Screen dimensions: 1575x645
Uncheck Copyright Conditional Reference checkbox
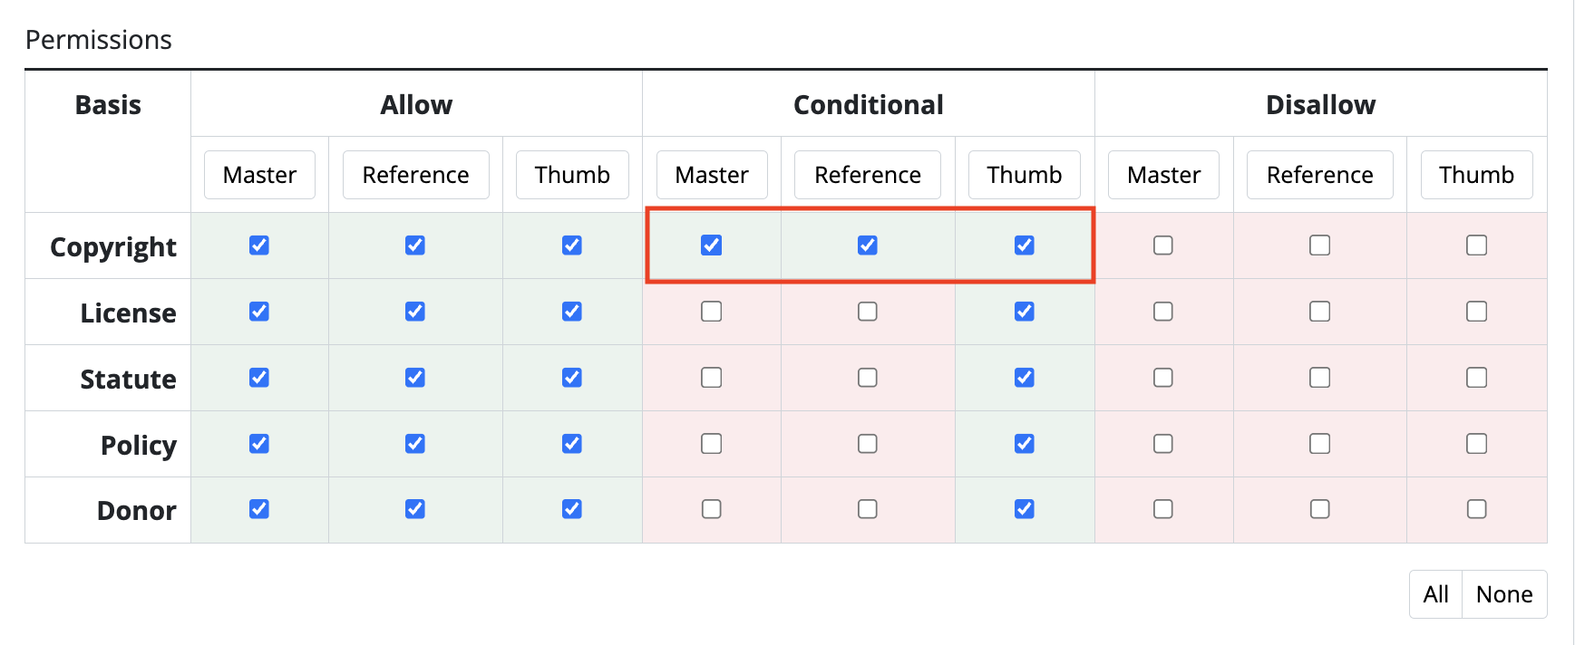[x=868, y=245]
